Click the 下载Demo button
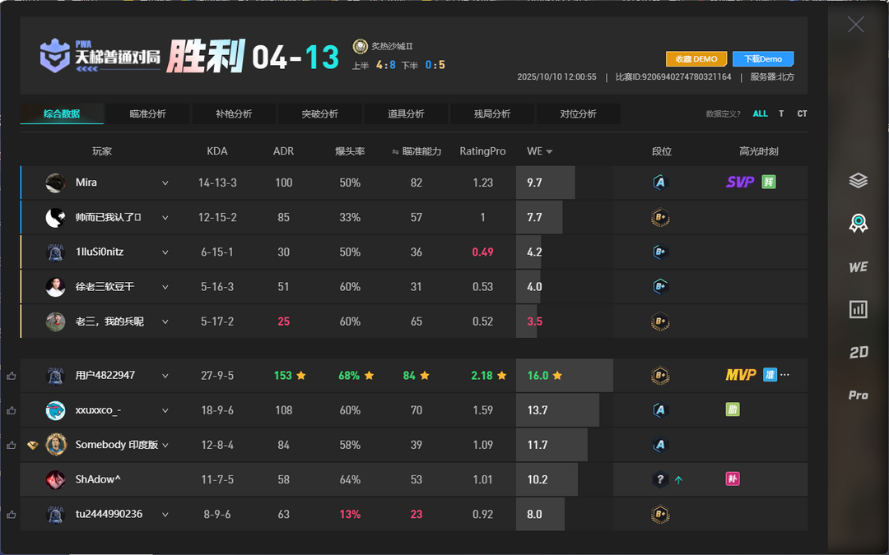This screenshot has height=555, width=889. tap(762, 59)
